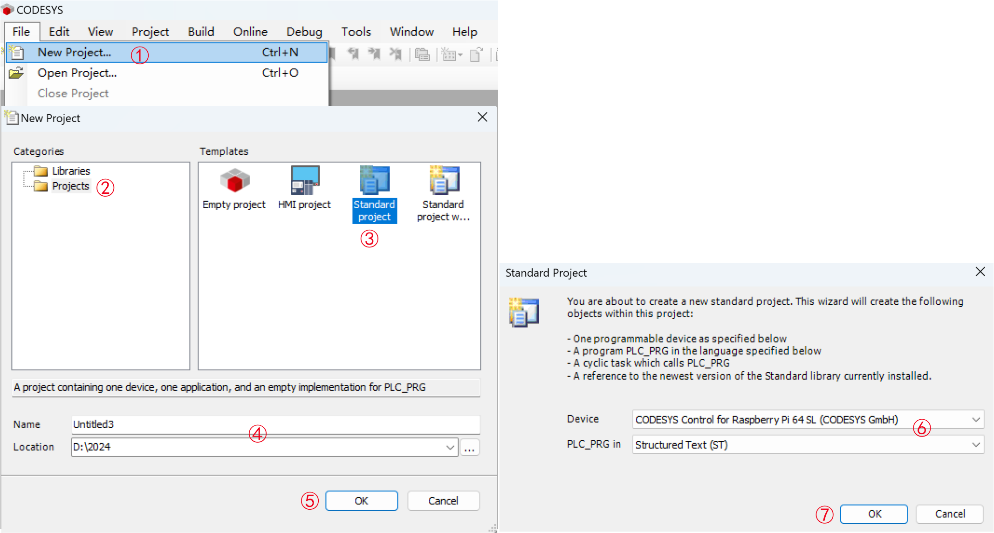Screen dimensions: 994x533
Task: Click the New Project dialog resize grip
Action: tap(493, 528)
